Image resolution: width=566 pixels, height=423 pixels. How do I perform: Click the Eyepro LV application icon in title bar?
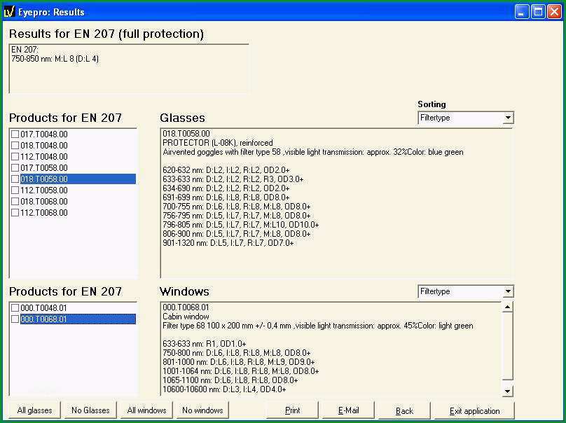pos(9,12)
